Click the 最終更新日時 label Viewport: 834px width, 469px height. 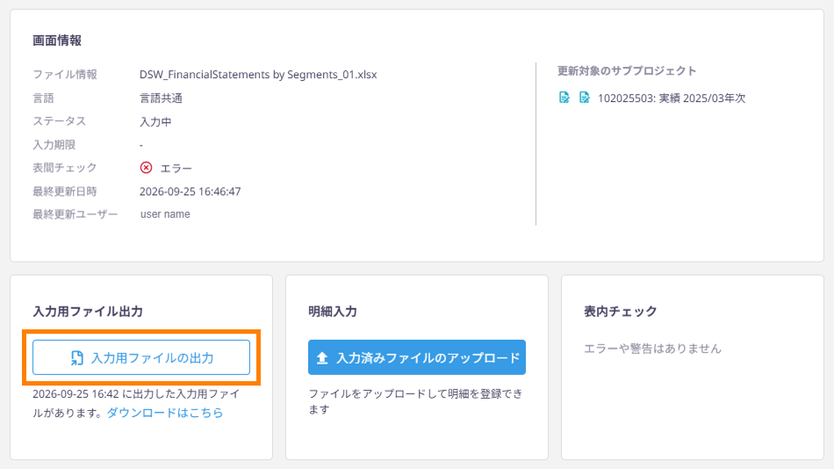pyautogui.click(x=65, y=191)
